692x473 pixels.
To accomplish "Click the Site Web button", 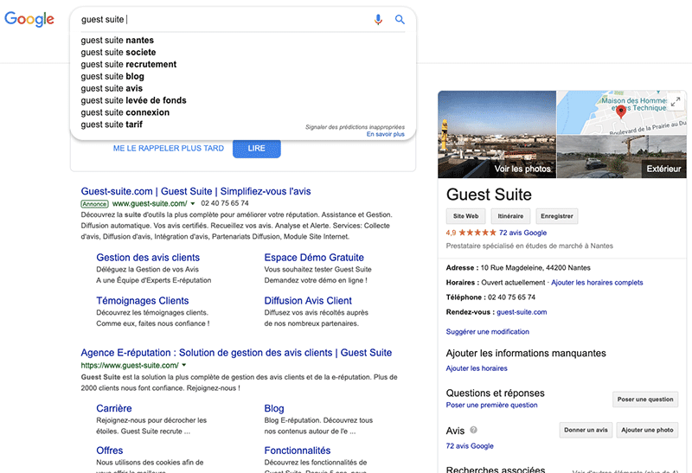I will click(x=465, y=216).
